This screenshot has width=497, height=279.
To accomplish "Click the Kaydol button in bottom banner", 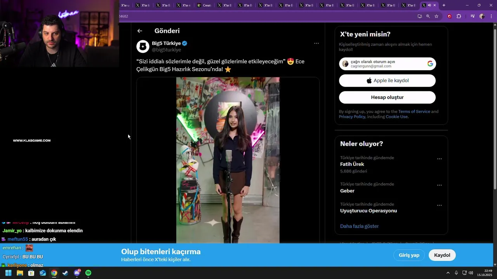I will point(442,255).
